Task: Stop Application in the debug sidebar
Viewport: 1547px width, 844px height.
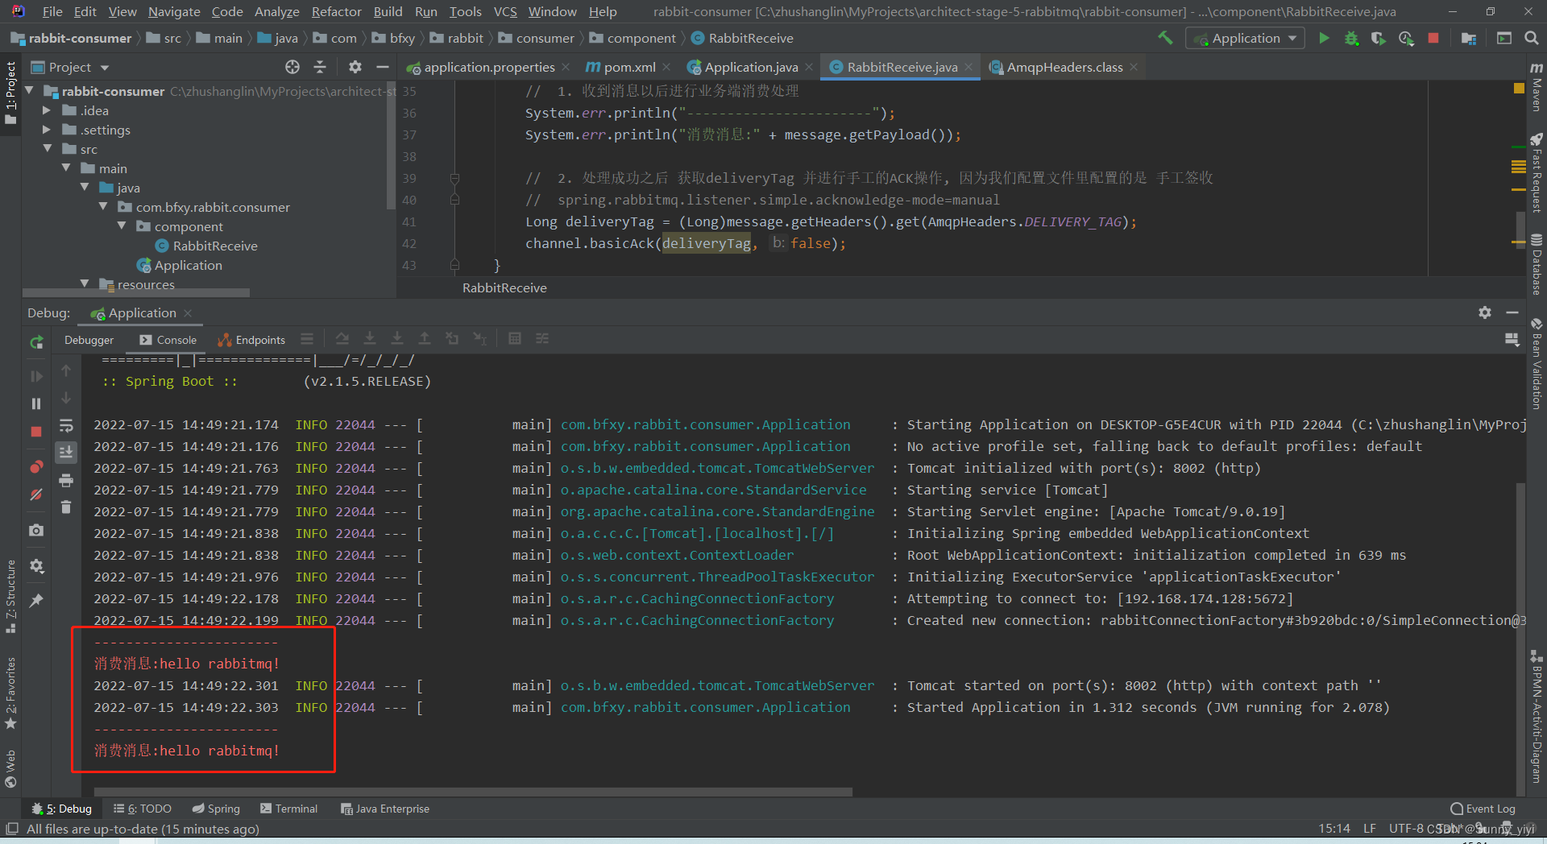Action: tap(36, 432)
